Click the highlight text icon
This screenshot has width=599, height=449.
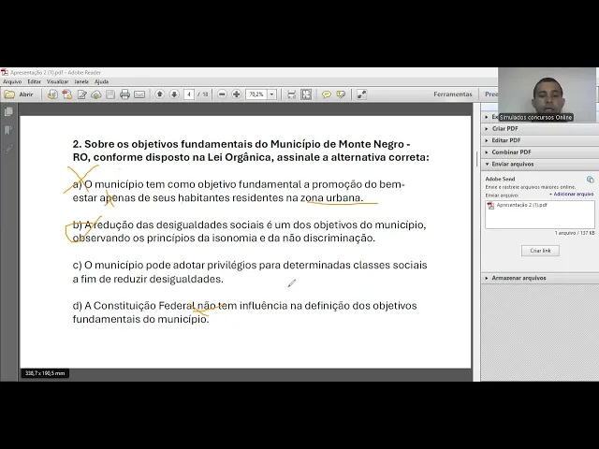[x=341, y=94]
